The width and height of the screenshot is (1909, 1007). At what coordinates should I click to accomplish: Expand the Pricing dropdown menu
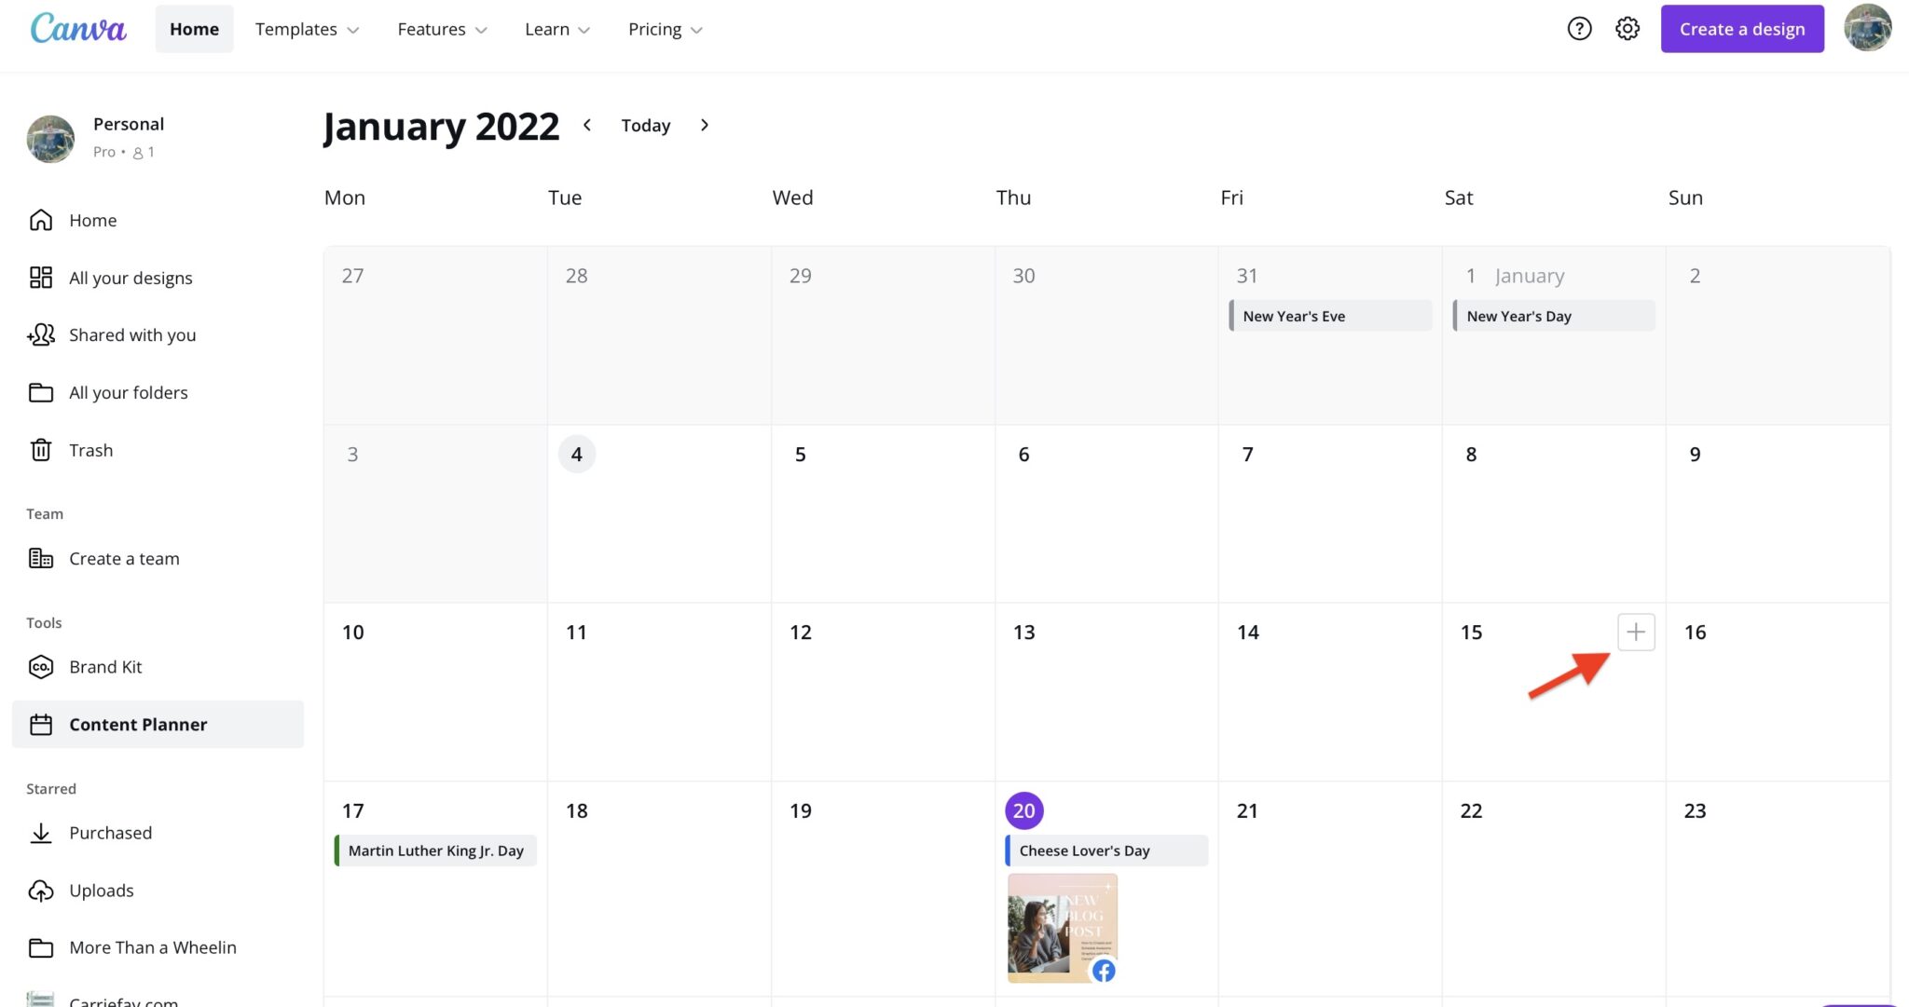665,29
